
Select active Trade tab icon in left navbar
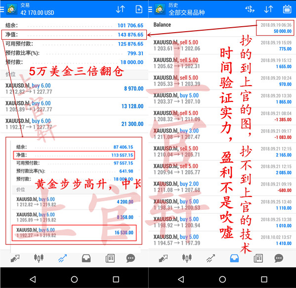pos(62,258)
